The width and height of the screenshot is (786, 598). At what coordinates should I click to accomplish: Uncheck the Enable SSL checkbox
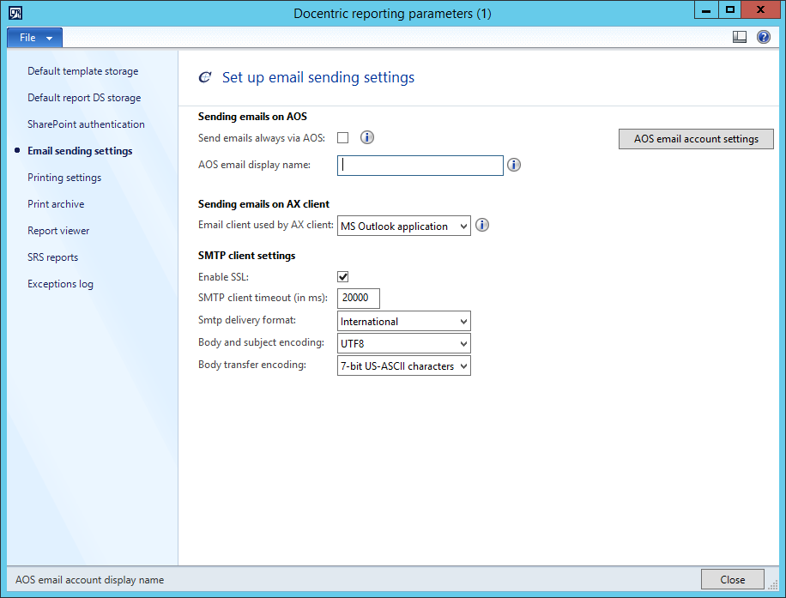tap(343, 277)
